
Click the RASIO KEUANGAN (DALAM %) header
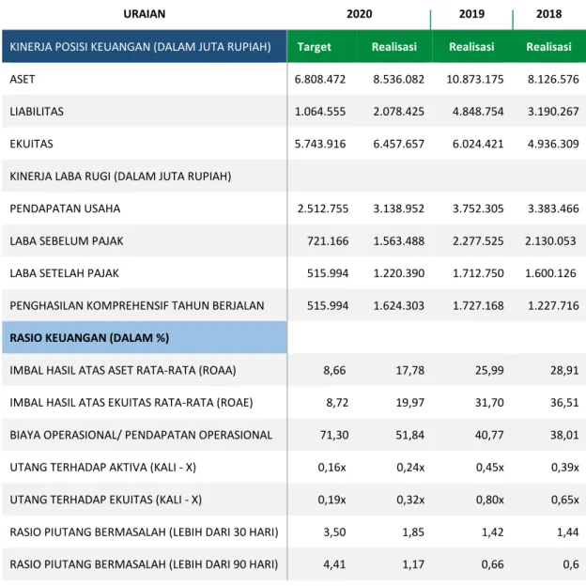point(145,337)
